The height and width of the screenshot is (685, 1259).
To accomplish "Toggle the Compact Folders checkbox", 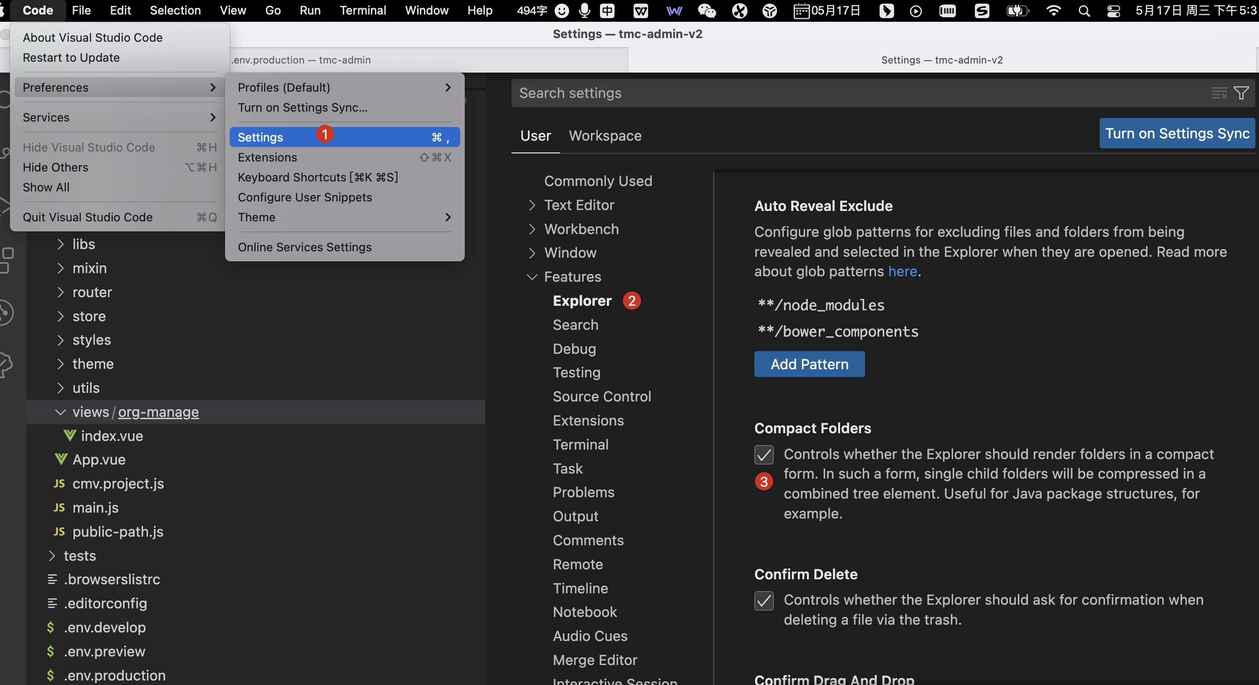I will pos(764,455).
